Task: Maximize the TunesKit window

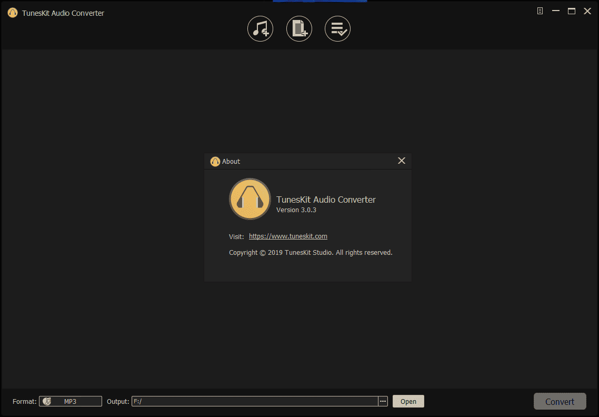Action: click(x=572, y=11)
